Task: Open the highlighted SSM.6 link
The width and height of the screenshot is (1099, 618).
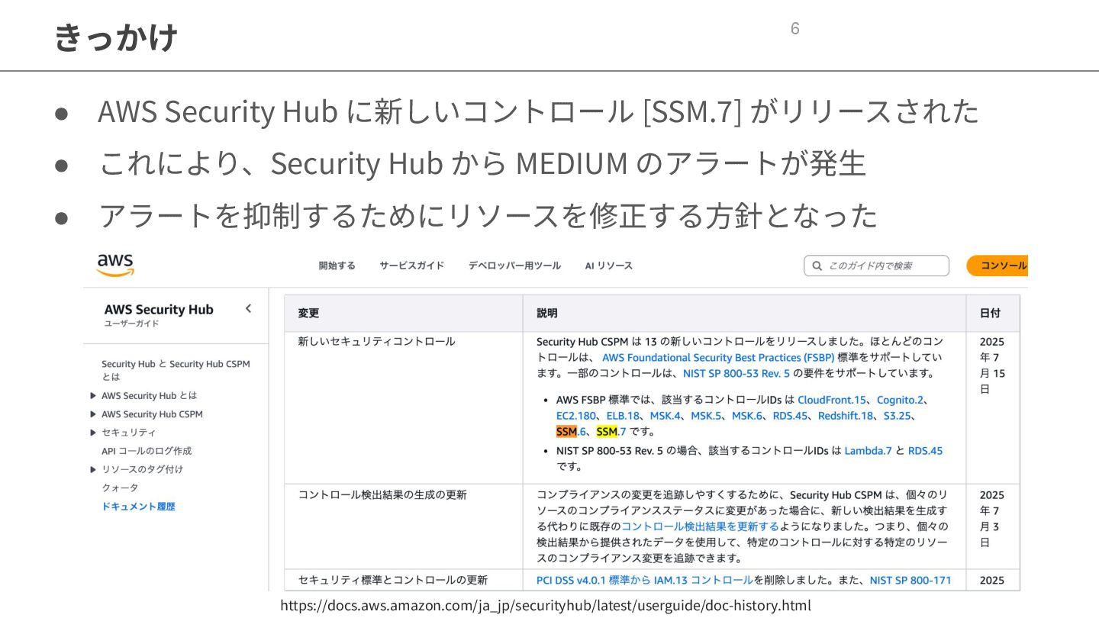Action: [x=571, y=432]
